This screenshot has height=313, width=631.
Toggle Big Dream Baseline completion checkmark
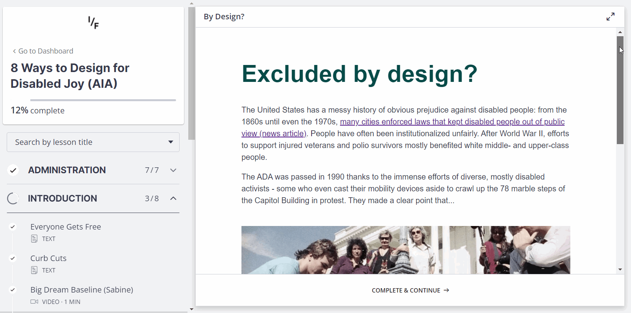tap(13, 290)
